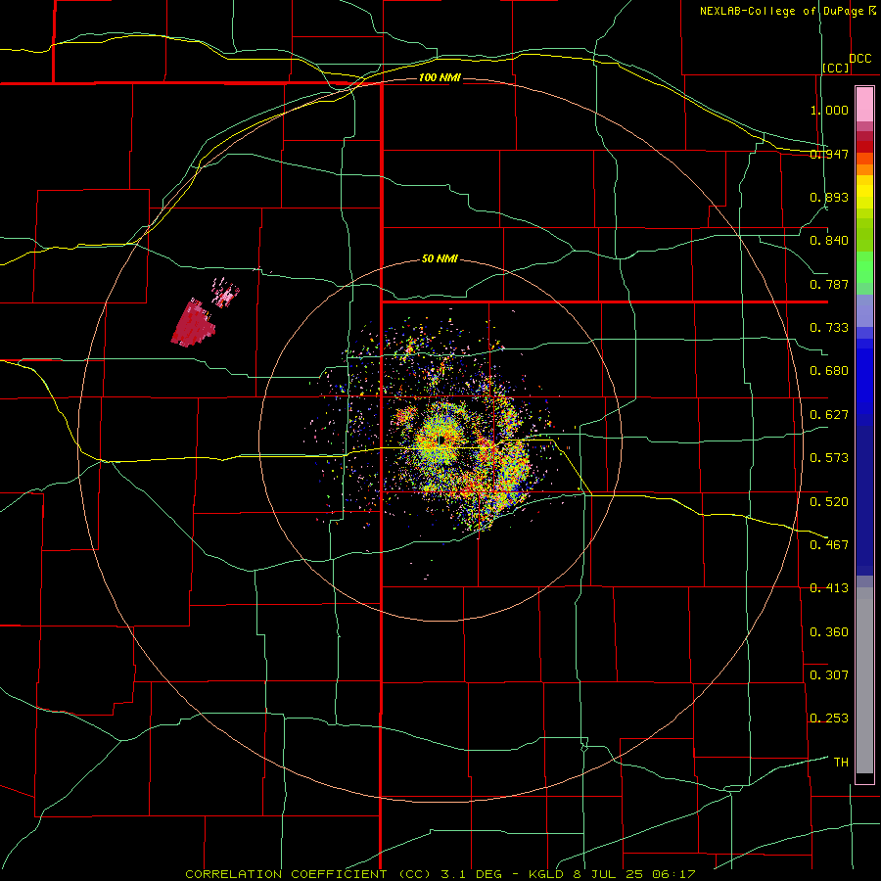
Task: Click the 0.947 scale value
Action: point(829,154)
